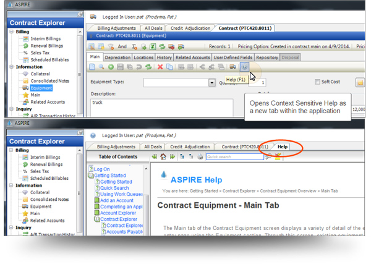Click the Forward double-arrow icon in Help toolbar

click(x=173, y=156)
